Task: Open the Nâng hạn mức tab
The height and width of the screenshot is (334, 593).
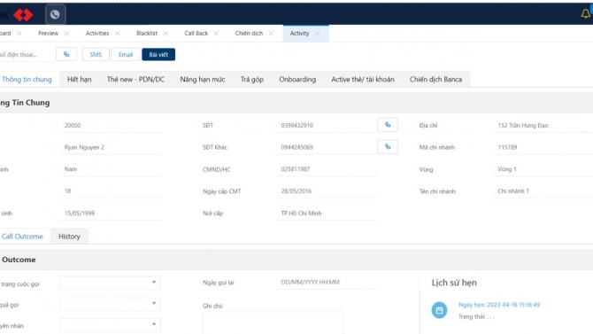Action: (x=203, y=79)
